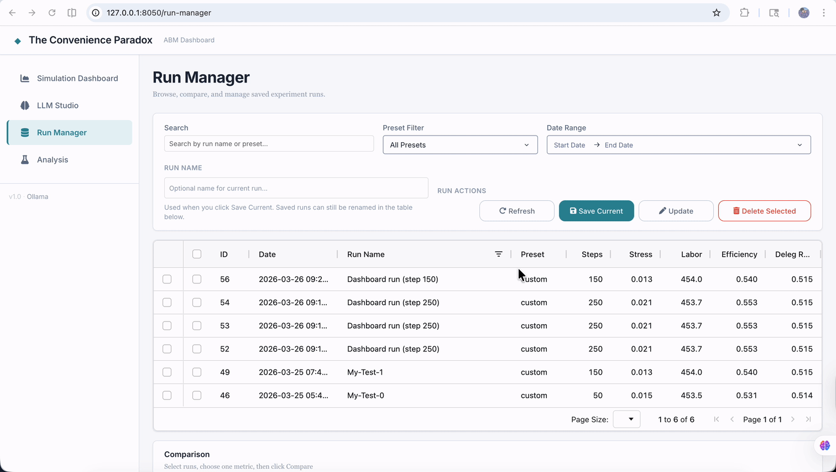
Task: Open LLM Studio in the sidebar
Action: point(70,106)
